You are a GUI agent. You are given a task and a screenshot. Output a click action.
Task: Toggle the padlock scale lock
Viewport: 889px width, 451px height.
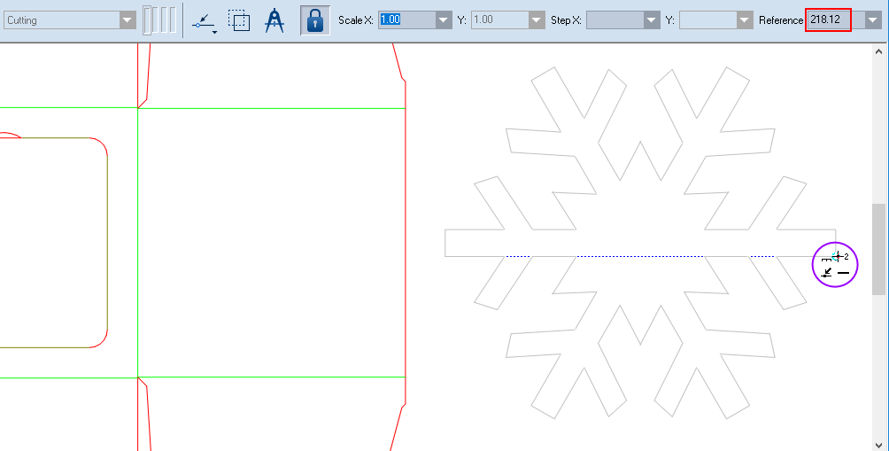pos(315,19)
